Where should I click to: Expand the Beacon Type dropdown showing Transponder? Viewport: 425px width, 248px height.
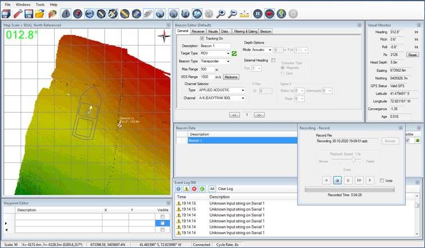coord(215,61)
